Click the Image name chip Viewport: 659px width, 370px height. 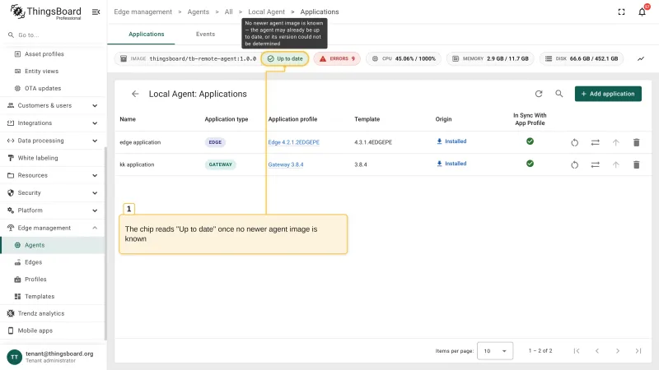188,58
